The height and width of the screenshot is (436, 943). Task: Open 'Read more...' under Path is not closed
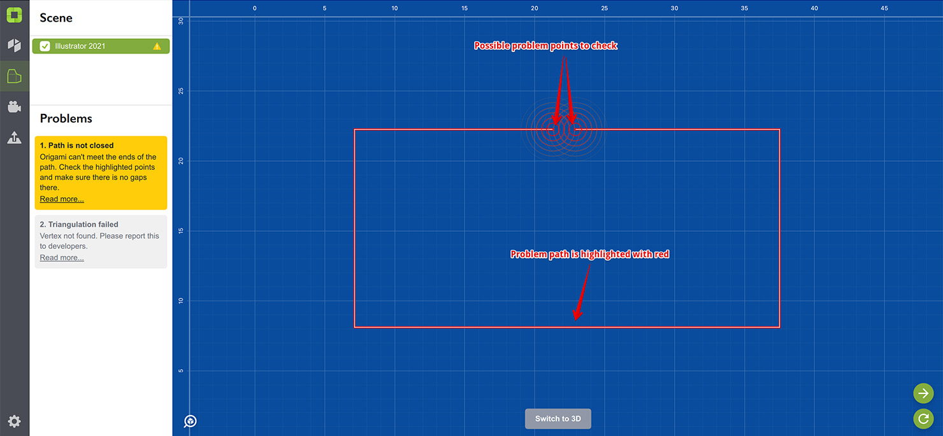[x=62, y=199]
